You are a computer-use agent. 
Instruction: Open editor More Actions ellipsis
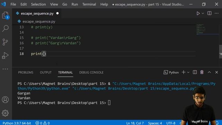click(216, 13)
